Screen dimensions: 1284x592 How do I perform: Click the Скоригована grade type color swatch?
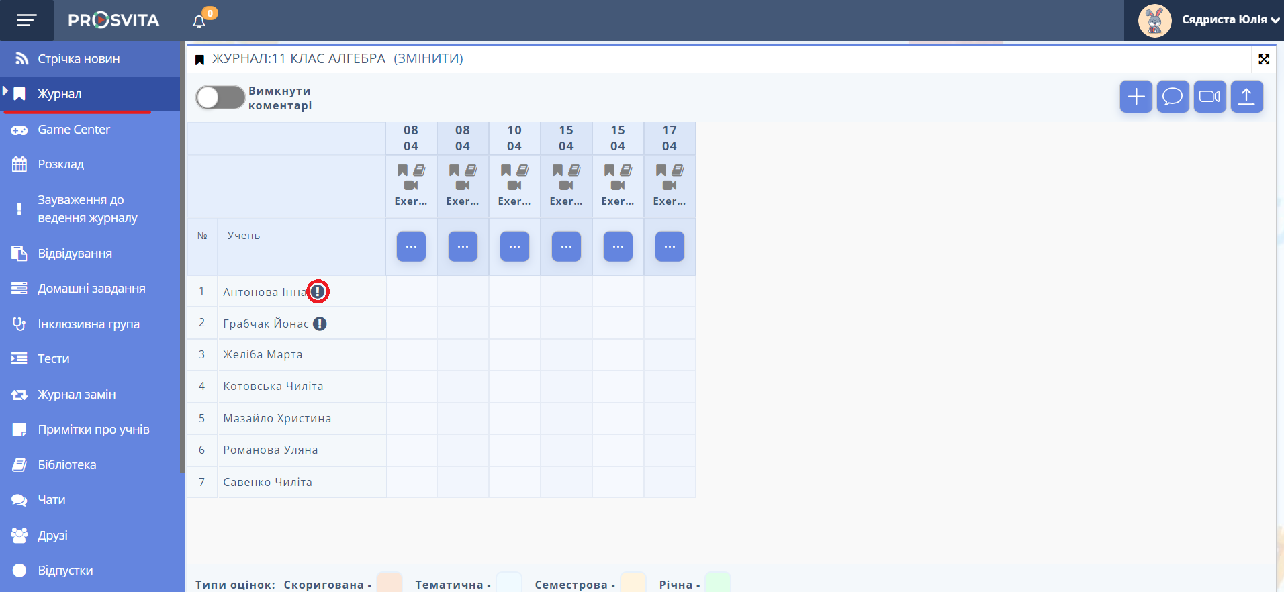pyautogui.click(x=389, y=583)
